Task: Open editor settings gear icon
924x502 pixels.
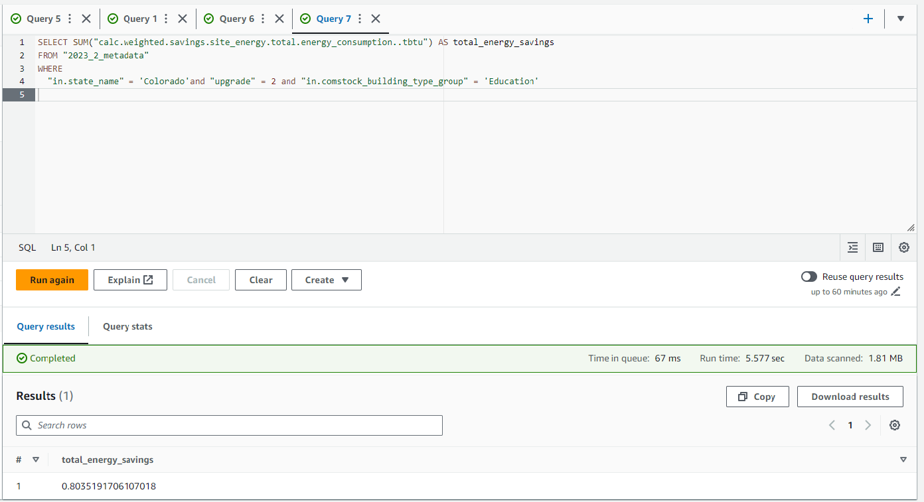Action: 903,247
